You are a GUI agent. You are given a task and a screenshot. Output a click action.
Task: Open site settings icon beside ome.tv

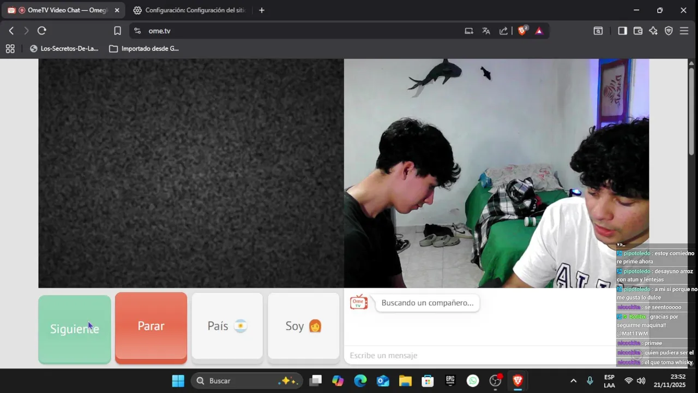coord(137,31)
